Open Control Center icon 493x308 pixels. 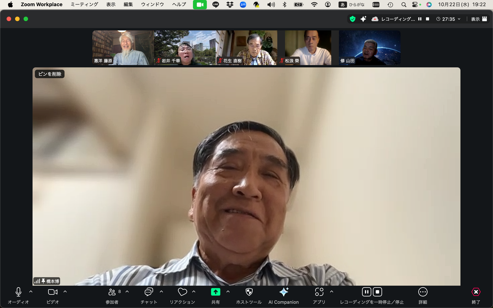(415, 5)
